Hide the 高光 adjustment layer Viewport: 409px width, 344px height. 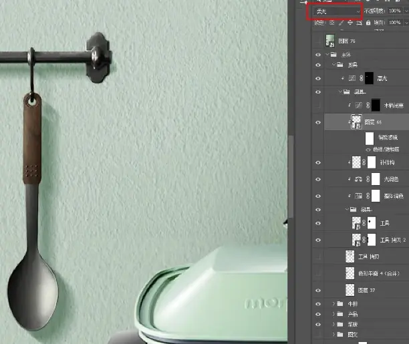(318, 79)
